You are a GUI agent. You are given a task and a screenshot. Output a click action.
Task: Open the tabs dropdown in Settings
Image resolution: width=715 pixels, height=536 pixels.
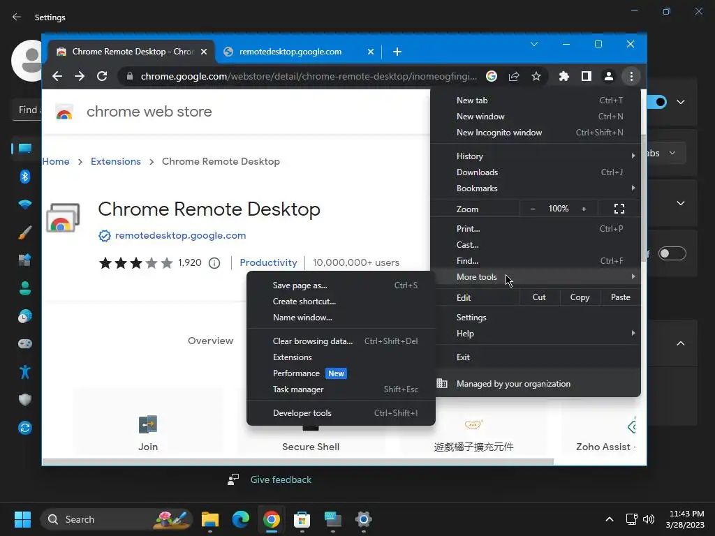click(665, 153)
